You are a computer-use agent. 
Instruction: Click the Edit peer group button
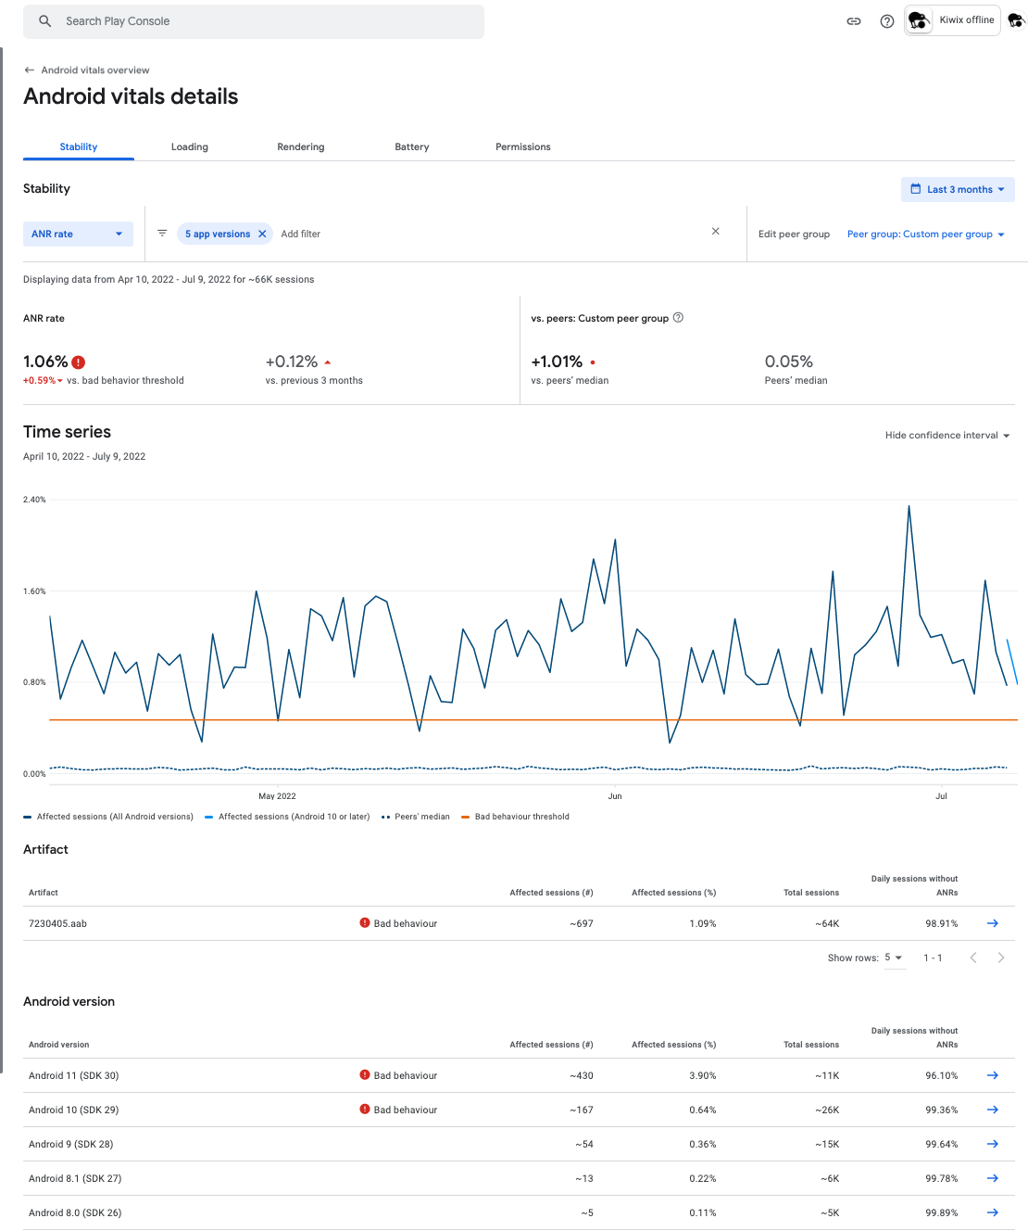click(794, 234)
